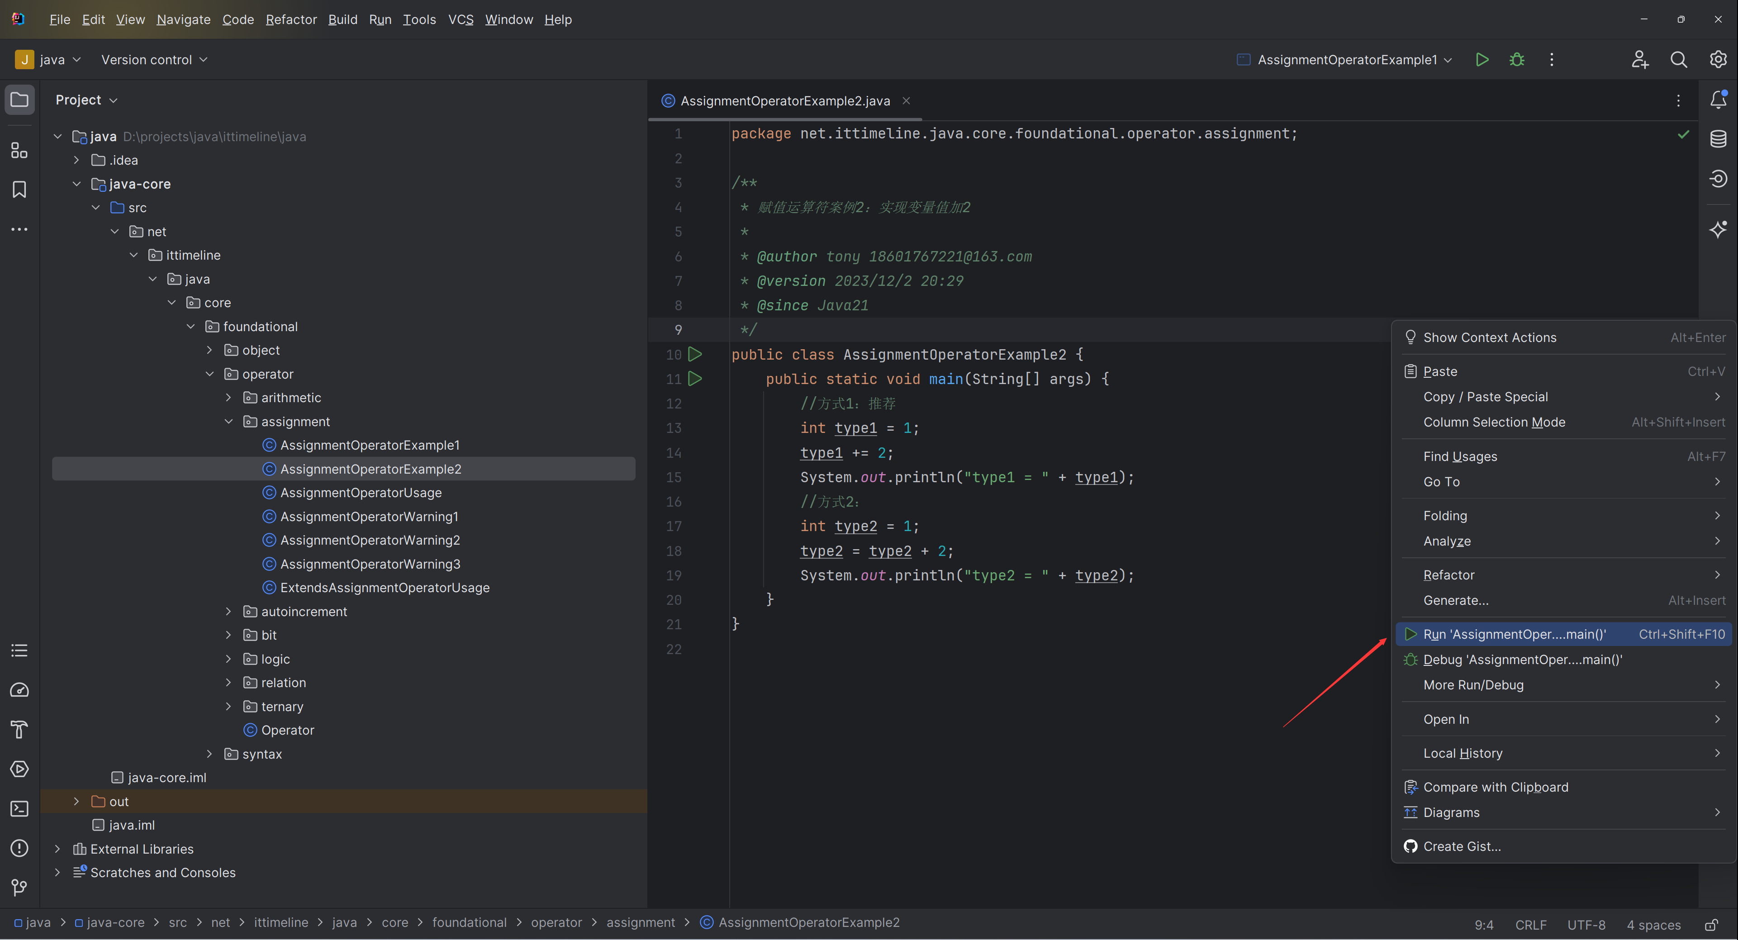Image resolution: width=1738 pixels, height=940 pixels.
Task: Open the Navigate menu
Action: click(x=184, y=19)
